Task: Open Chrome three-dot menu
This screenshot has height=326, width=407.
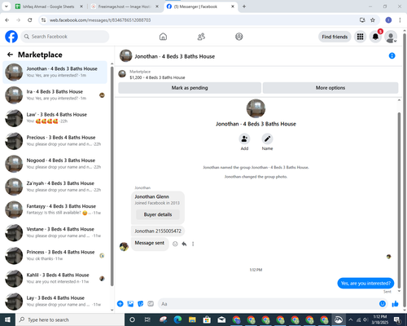Action: (400, 20)
